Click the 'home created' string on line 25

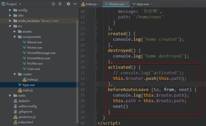(161, 39)
